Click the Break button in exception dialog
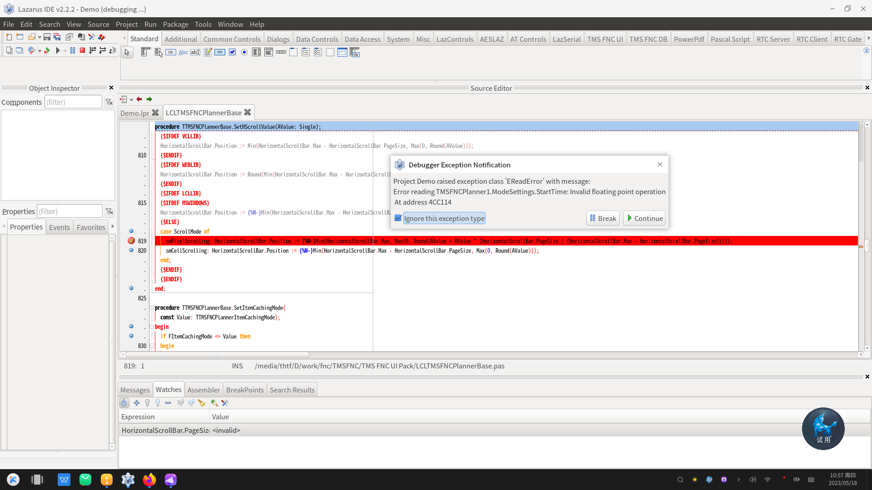The width and height of the screenshot is (872, 490). (x=603, y=218)
